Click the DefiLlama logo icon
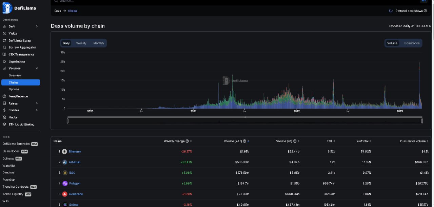This screenshot has width=434, height=207. click(x=7, y=8)
